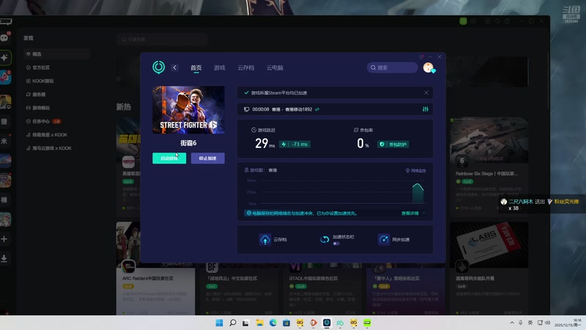The height and width of the screenshot is (330, 586).
Task: Open the accelerator window menu icon
Action: pos(421,57)
